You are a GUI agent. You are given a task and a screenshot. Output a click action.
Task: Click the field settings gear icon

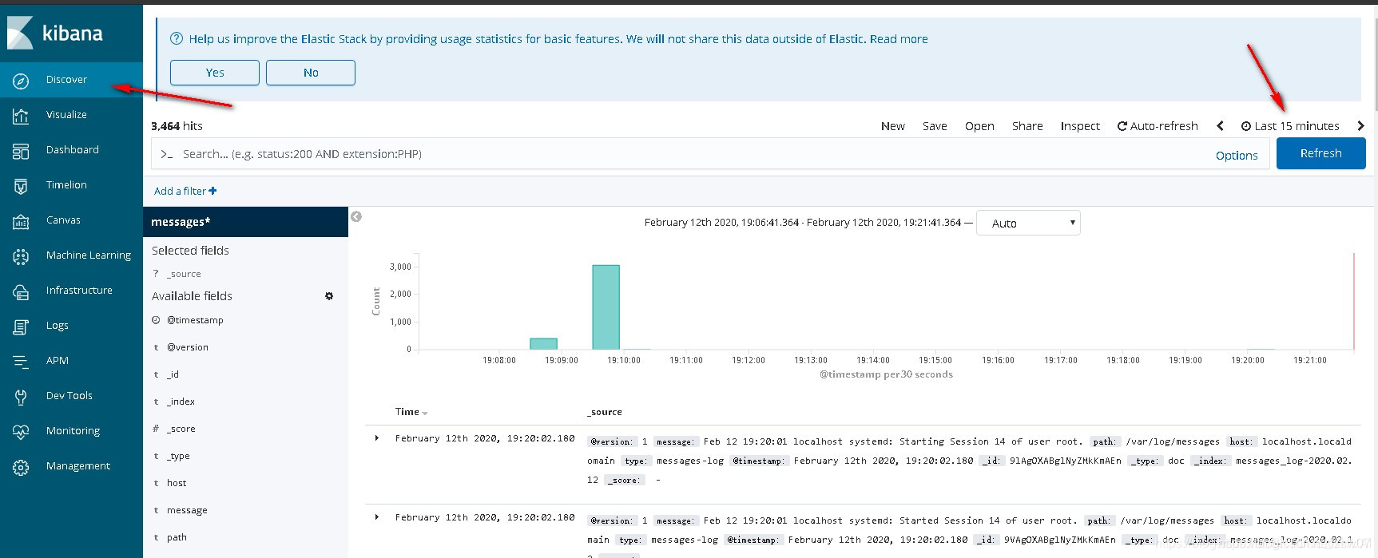329,296
